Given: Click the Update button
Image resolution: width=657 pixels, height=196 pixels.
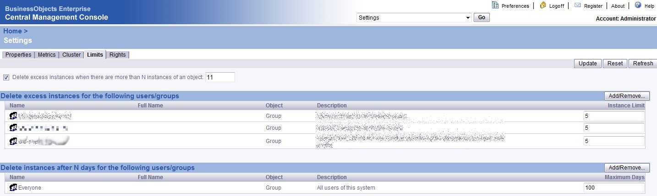Looking at the screenshot, I should (x=587, y=64).
